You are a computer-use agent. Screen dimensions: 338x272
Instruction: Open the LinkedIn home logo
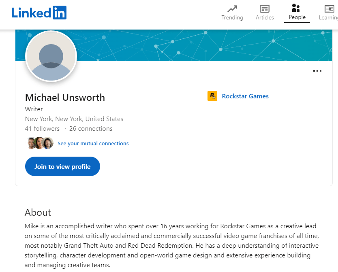tap(39, 13)
